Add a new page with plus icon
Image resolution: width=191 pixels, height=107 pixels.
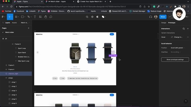29,28
